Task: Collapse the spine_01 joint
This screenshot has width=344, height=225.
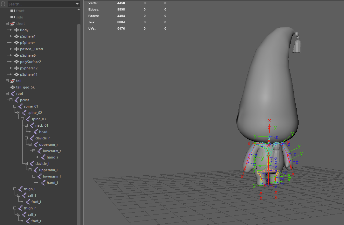Action: coord(15,106)
